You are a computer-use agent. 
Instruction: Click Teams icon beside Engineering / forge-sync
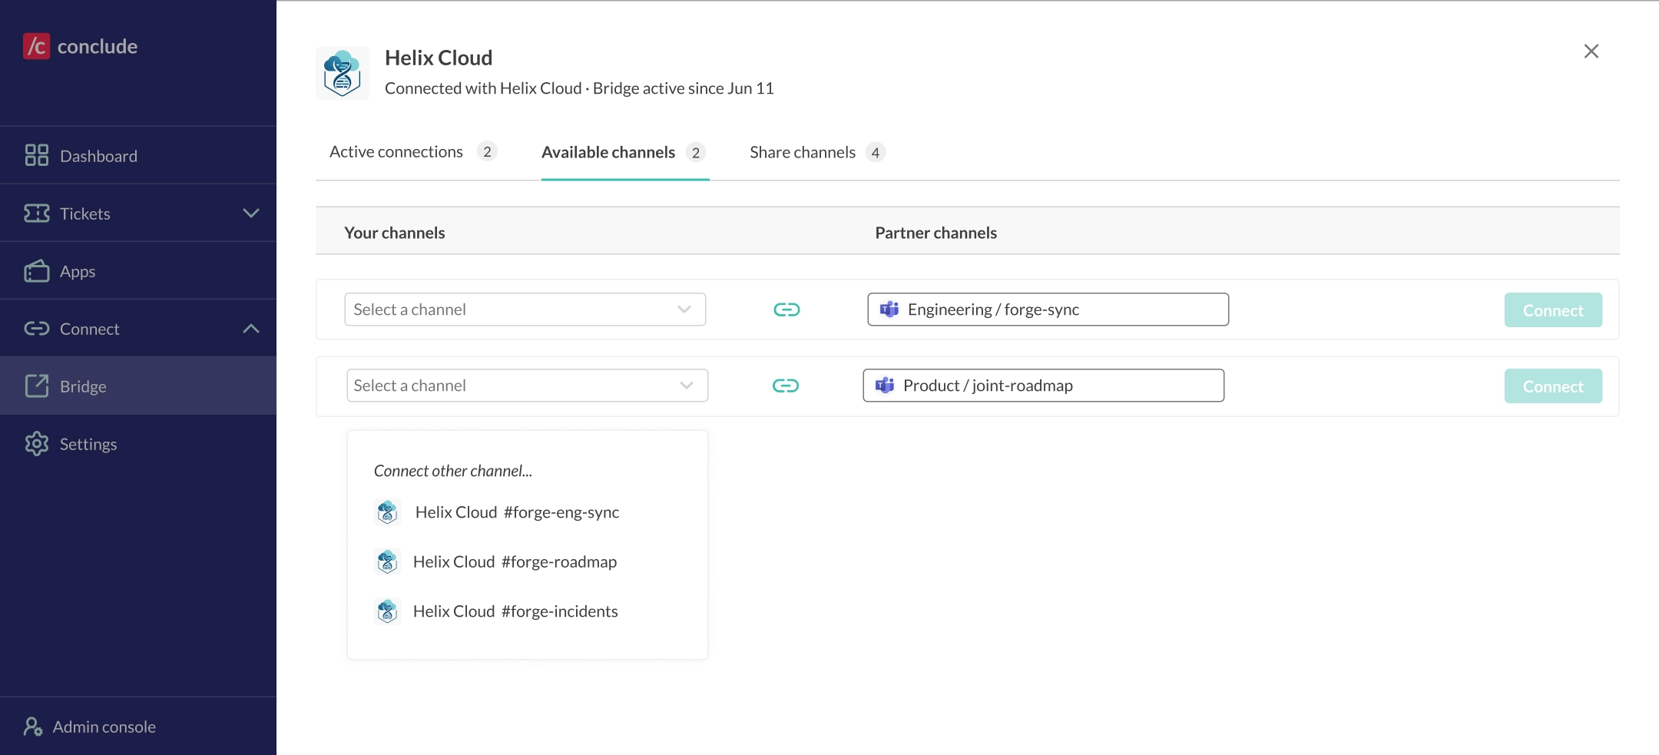[889, 309]
